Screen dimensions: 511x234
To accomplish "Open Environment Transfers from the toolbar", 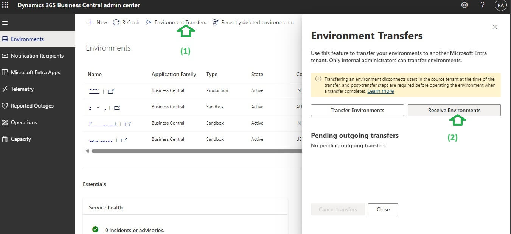I will coord(176,22).
